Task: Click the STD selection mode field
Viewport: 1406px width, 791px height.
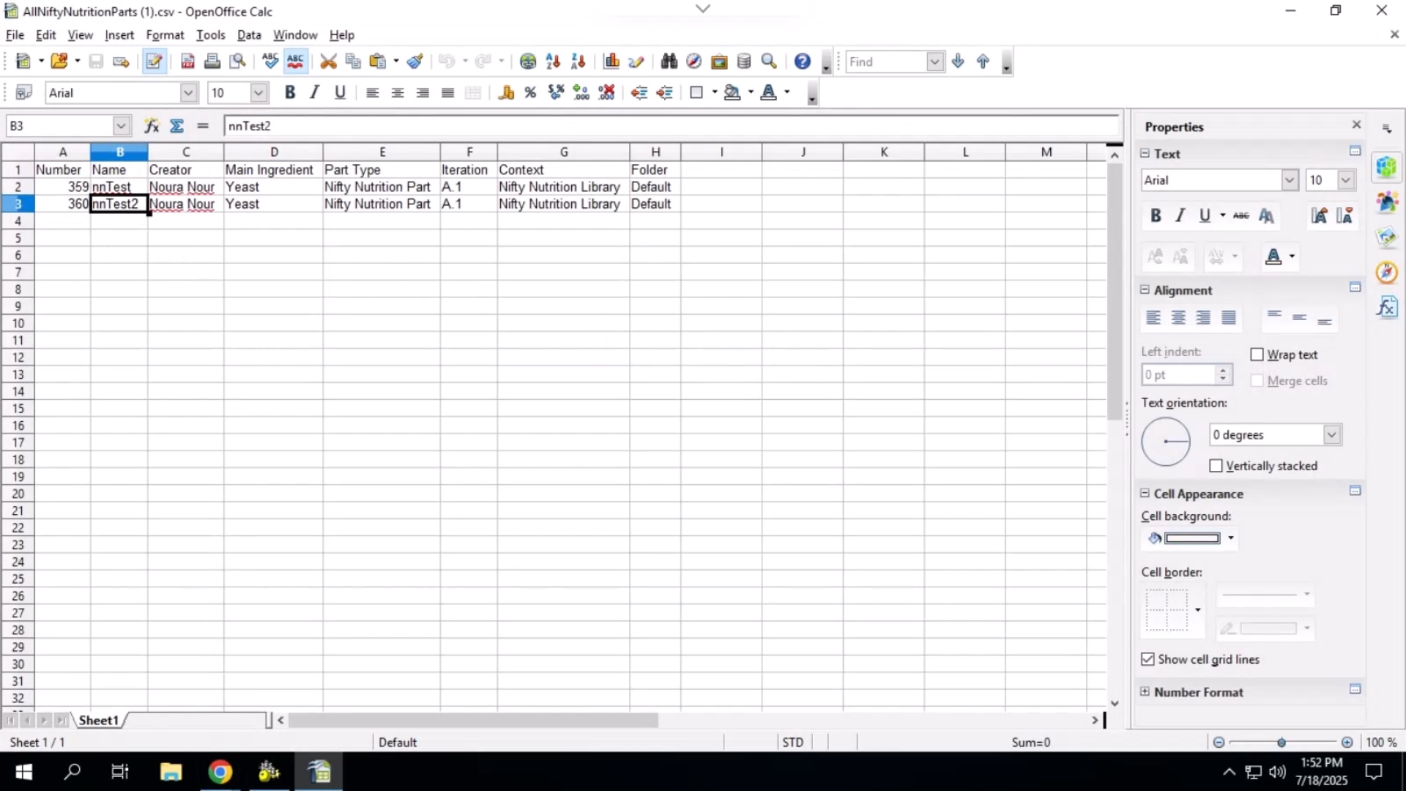Action: [x=793, y=742]
